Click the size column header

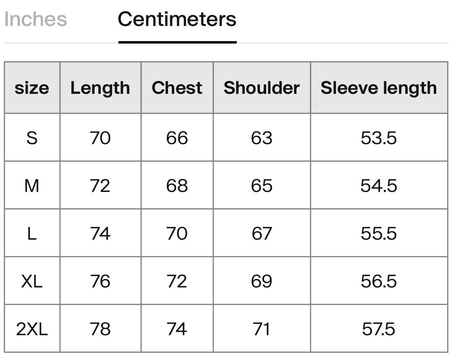pos(32,88)
